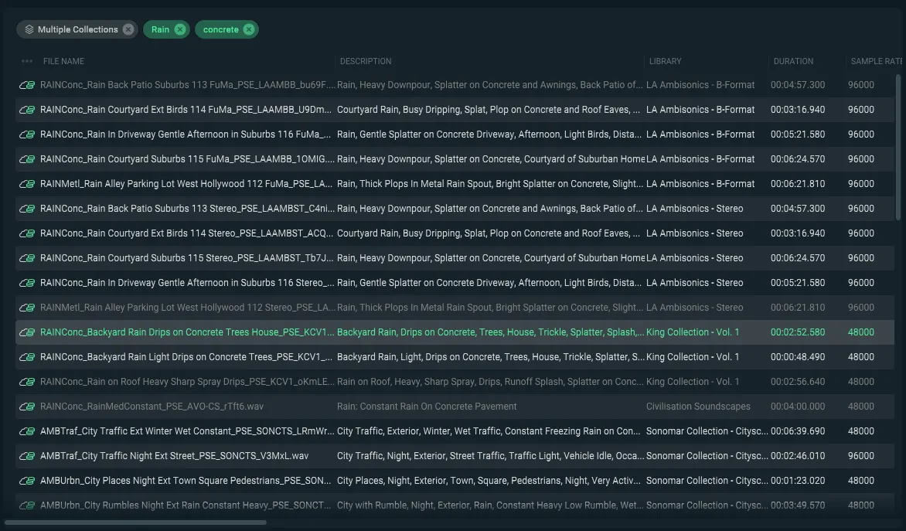The width and height of the screenshot is (906, 531).
Task: Click cloud icon for Back Patio Suburbs 113 Stereo row
Action: point(26,209)
